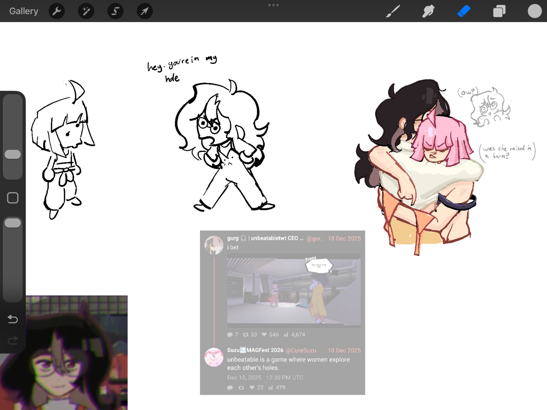The height and width of the screenshot is (410, 547).
Task: Activate the Transform arrow tool
Action: (x=145, y=11)
